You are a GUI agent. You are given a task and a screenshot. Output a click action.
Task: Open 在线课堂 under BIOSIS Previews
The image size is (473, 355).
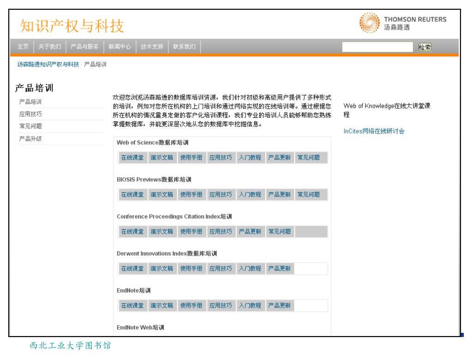133,195
